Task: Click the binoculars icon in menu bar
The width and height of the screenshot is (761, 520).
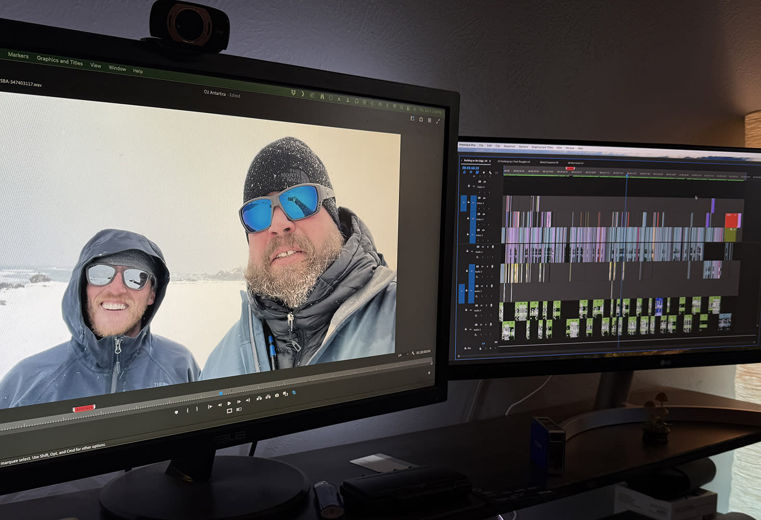Action: click(x=322, y=97)
